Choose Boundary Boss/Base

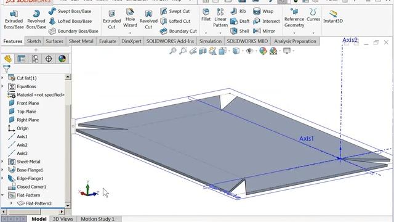click(73, 31)
